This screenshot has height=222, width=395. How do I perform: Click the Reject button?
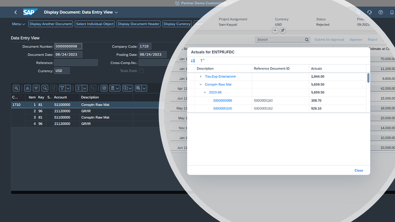tap(372, 39)
